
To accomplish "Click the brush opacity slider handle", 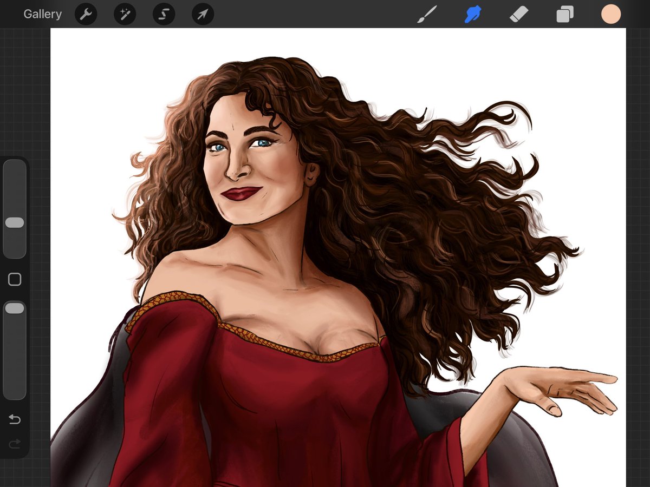I will (x=15, y=308).
